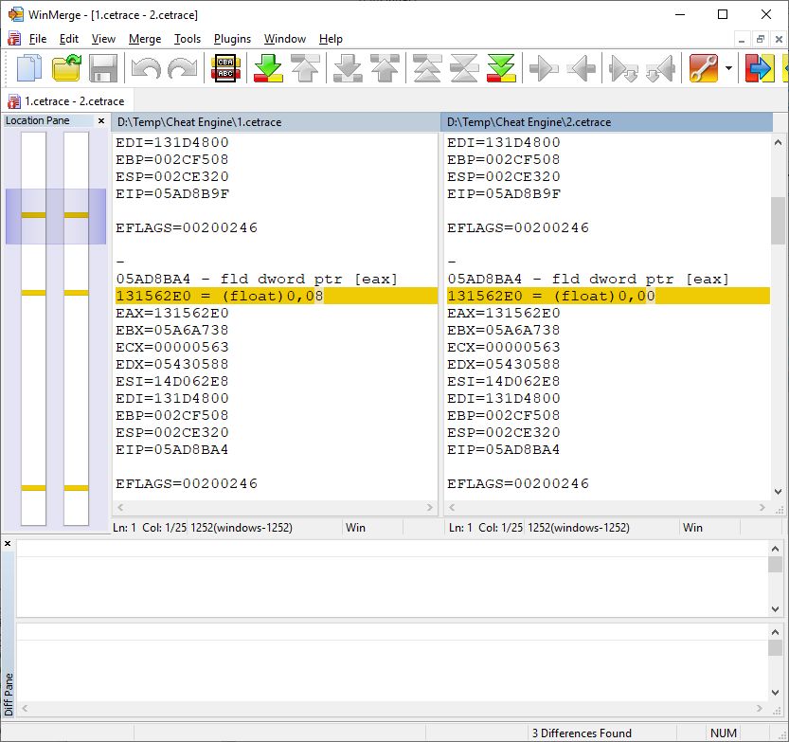Open the Plugins menu
Screen dimensions: 789x742
click(232, 39)
